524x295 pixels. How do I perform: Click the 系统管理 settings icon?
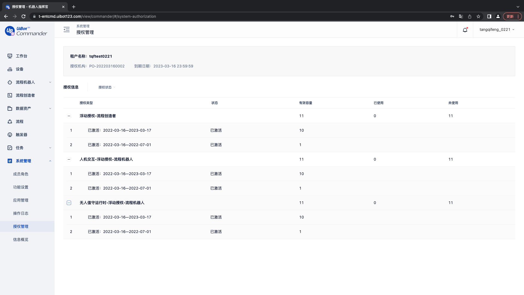tap(10, 161)
